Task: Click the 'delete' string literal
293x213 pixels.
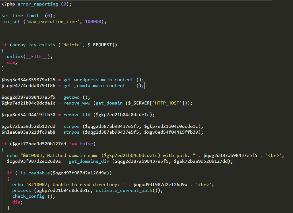Action: tap(72, 45)
